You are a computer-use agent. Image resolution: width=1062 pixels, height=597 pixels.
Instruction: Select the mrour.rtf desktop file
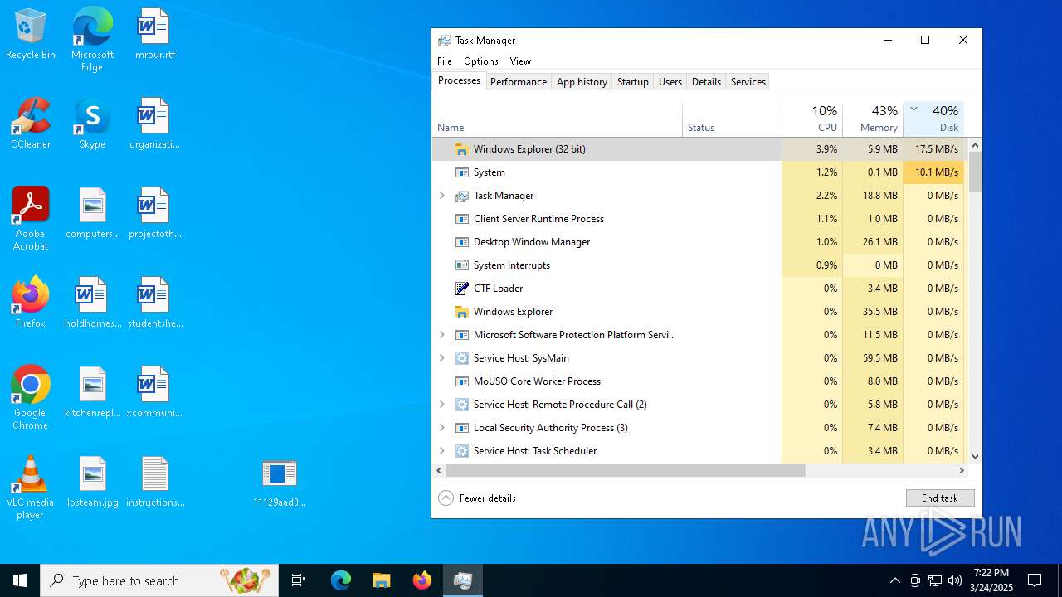tap(154, 35)
